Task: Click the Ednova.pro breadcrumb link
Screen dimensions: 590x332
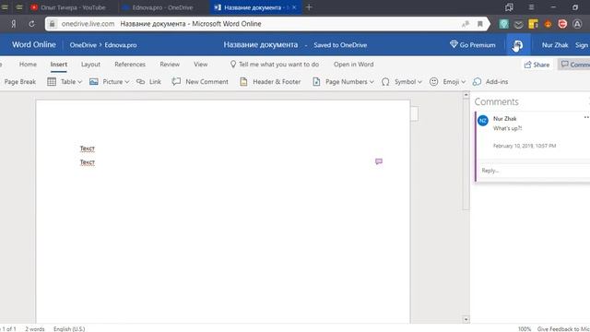Action: click(121, 45)
